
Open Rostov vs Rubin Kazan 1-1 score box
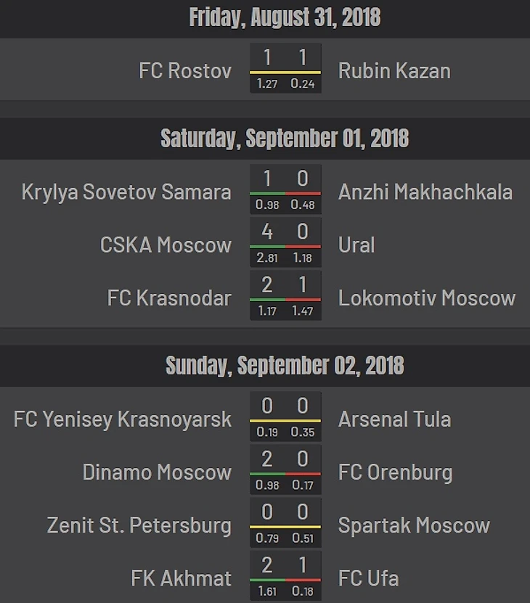pos(285,68)
